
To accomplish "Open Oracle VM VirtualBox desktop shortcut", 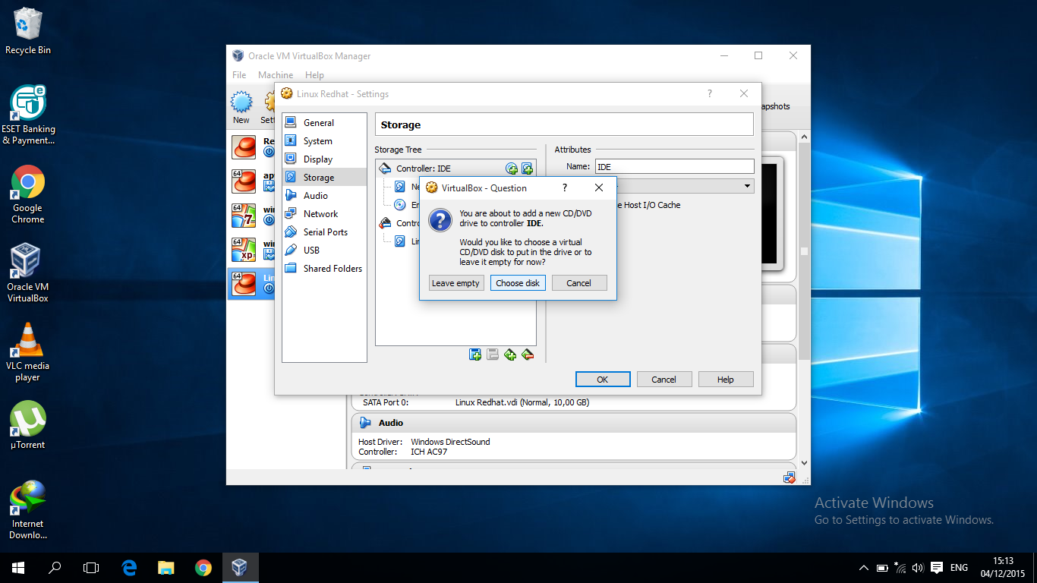I will point(28,273).
